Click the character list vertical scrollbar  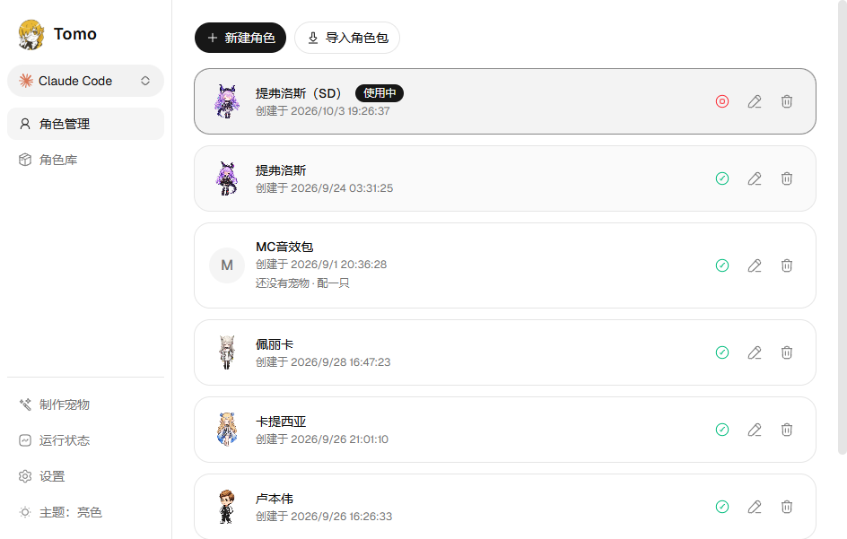click(843, 227)
